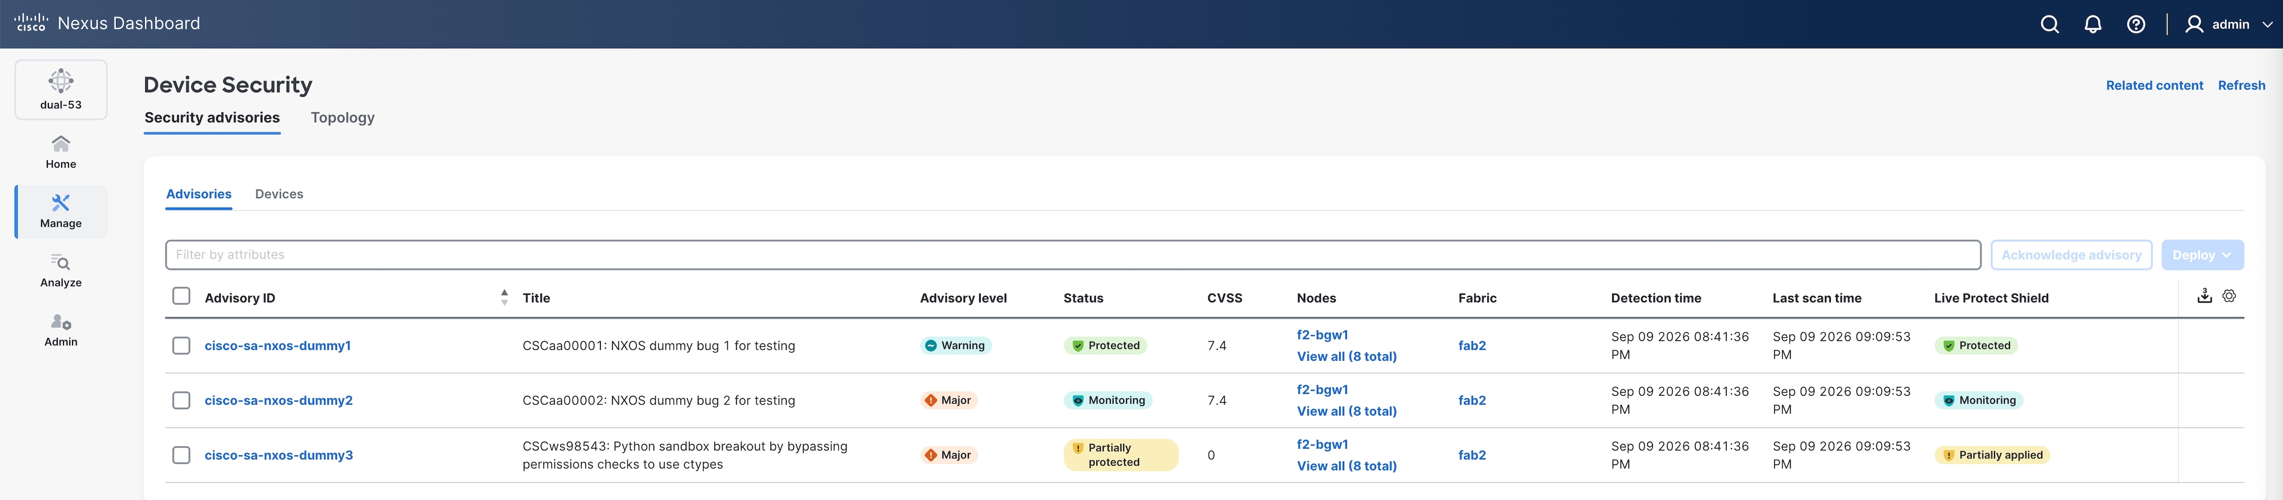Focus the Filter by attributes field
This screenshot has width=2283, height=500.
pos(1073,254)
